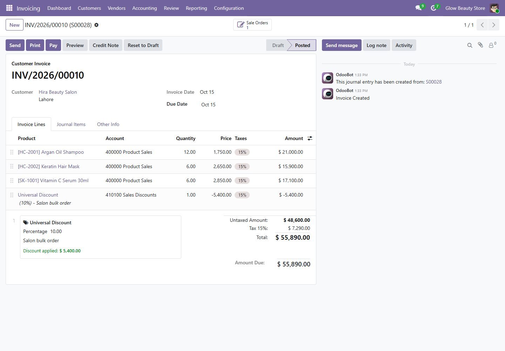Open the column settings adjust icon
Screen dimensions: 505x351
tap(310, 138)
